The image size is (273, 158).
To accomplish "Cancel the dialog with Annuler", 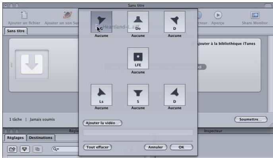I will point(155,147).
